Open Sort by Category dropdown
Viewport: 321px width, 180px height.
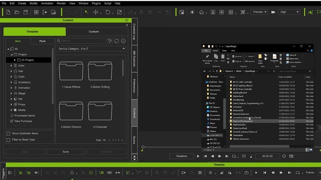click(91, 49)
